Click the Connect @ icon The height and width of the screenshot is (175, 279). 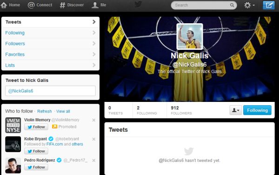pos(31,5)
